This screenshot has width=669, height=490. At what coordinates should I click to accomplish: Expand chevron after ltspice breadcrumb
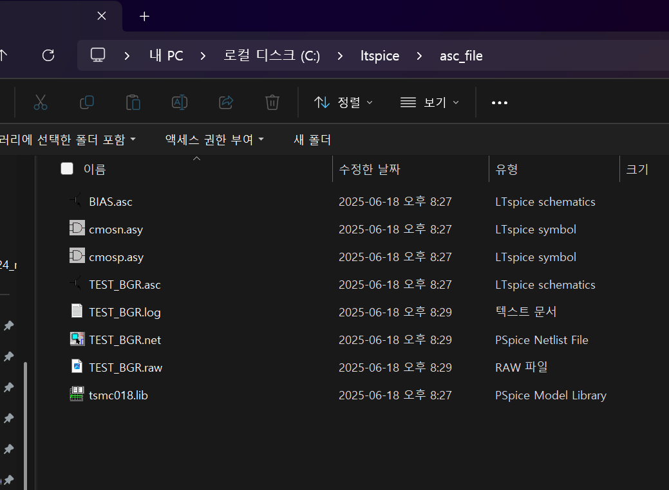419,56
